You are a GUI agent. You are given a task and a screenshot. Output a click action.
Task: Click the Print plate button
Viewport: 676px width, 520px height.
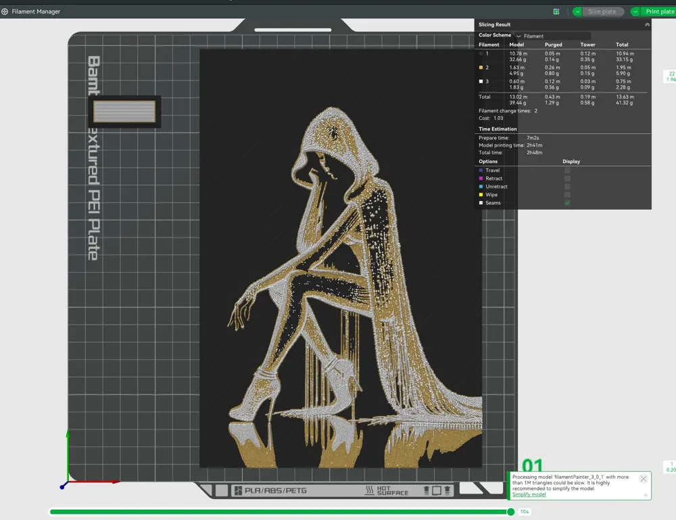pos(658,11)
